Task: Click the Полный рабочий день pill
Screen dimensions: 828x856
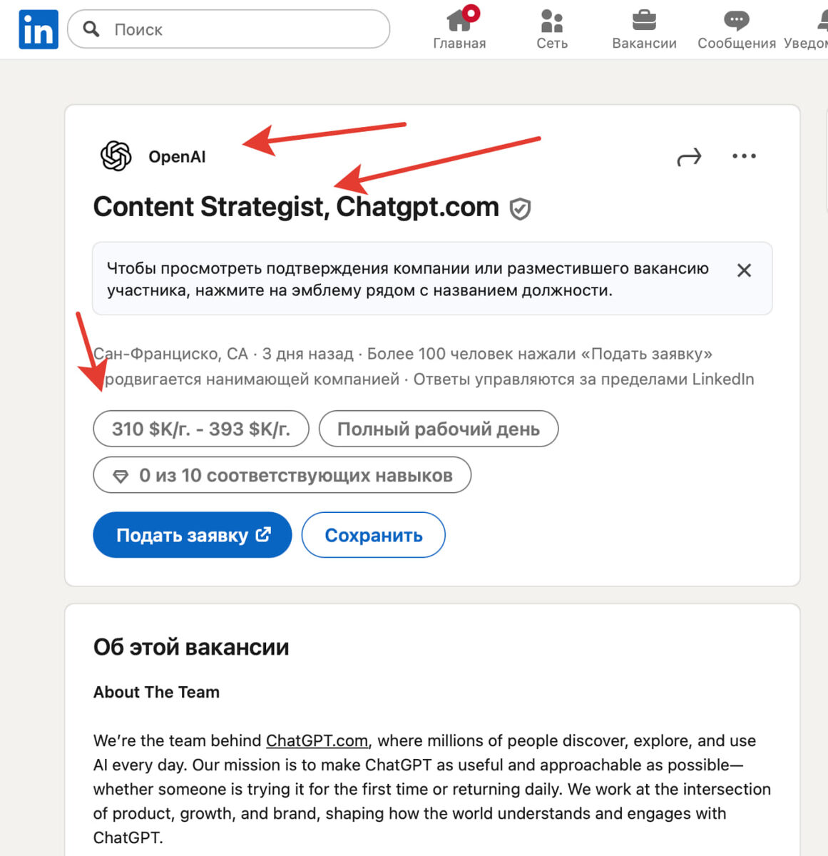Action: [439, 429]
